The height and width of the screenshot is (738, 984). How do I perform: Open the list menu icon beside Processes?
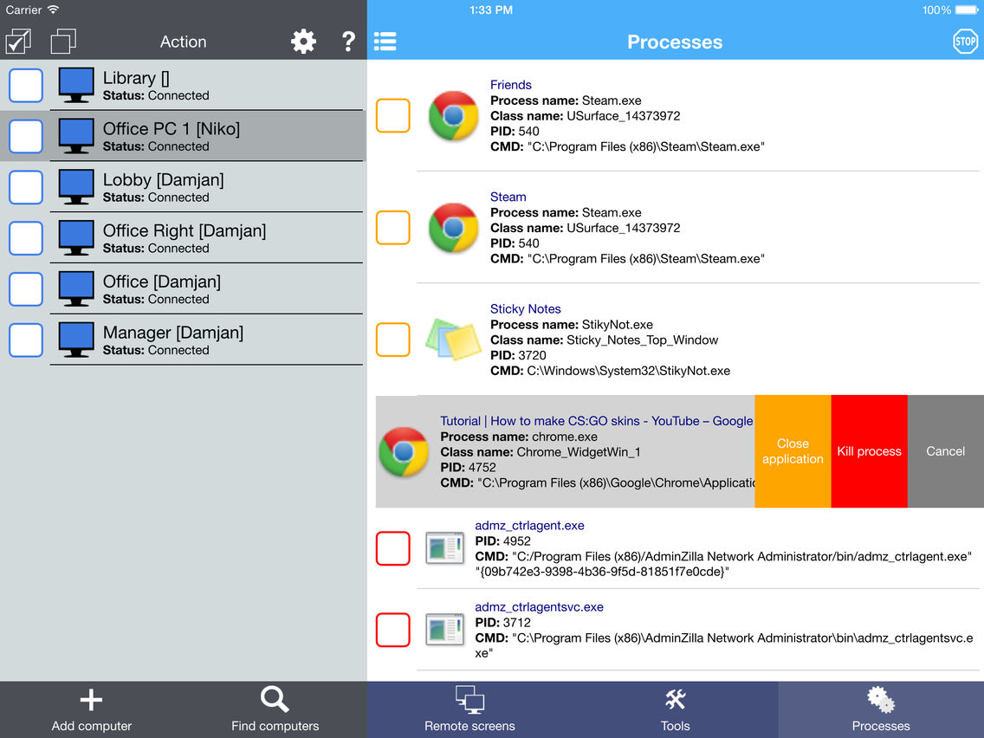coord(385,42)
